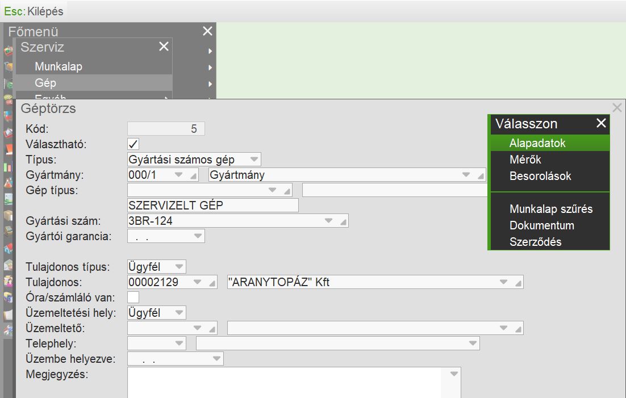Open the Tulajdonos típus dropdown
The width and height of the screenshot is (626, 398).
pos(180,266)
